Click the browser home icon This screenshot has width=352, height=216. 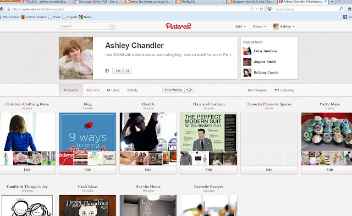pos(350,9)
